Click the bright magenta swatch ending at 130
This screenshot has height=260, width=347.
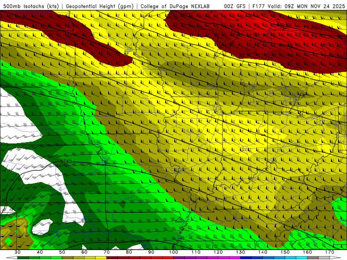[235, 258]
